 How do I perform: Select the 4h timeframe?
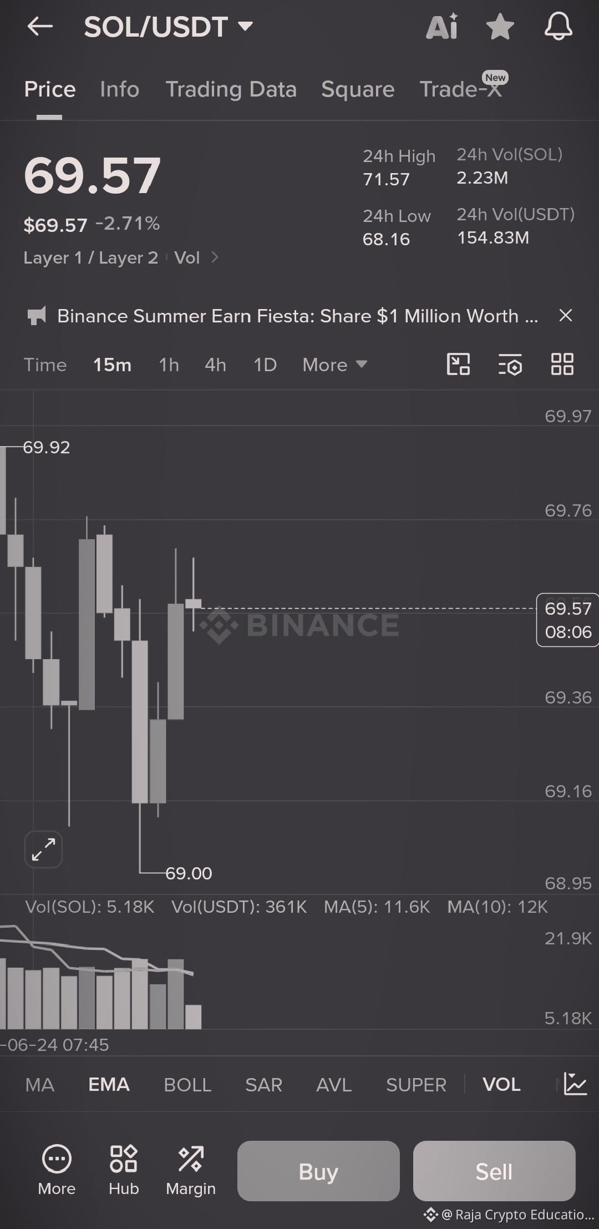click(x=215, y=365)
